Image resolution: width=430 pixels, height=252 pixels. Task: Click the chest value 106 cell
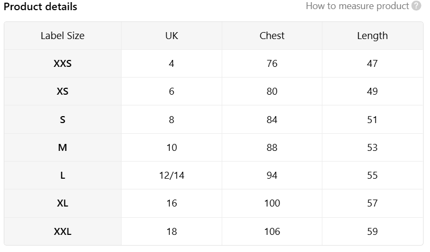pos(272,232)
